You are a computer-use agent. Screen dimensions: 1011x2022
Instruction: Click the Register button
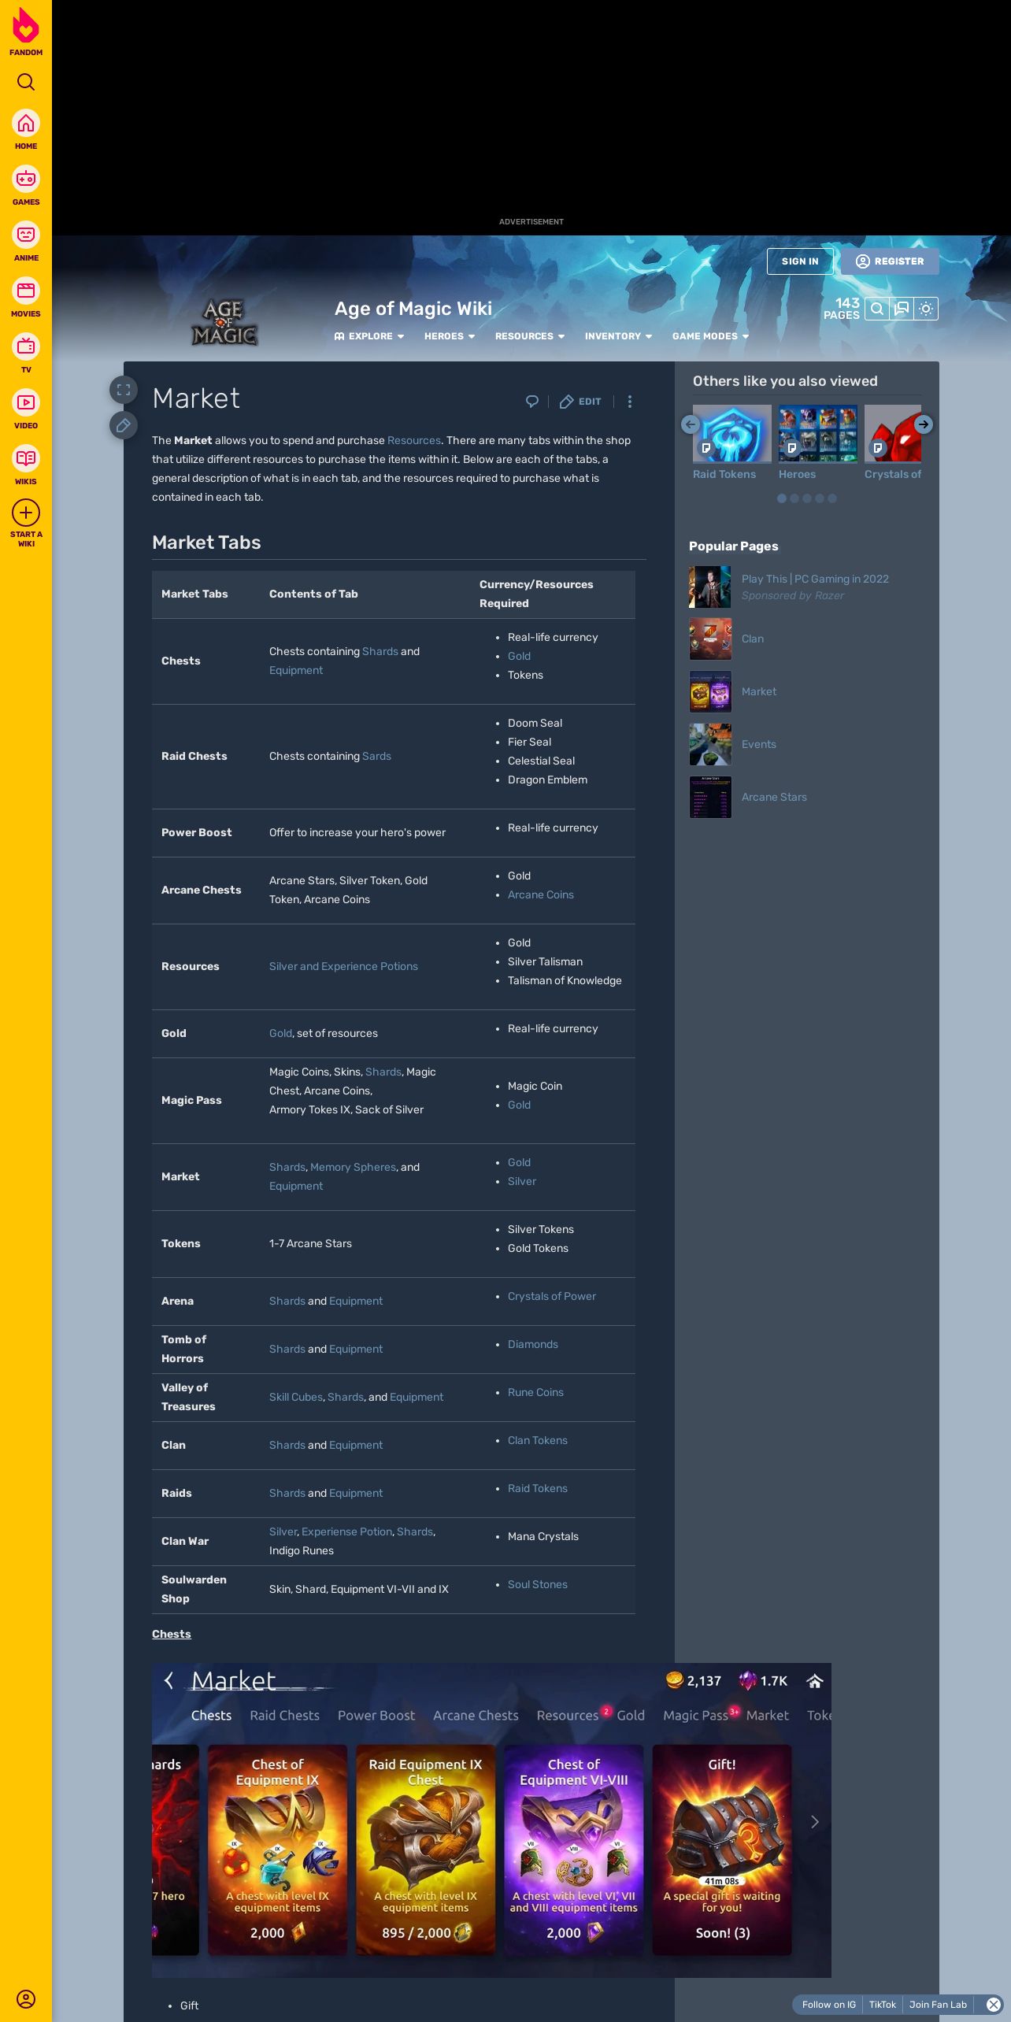[890, 261]
